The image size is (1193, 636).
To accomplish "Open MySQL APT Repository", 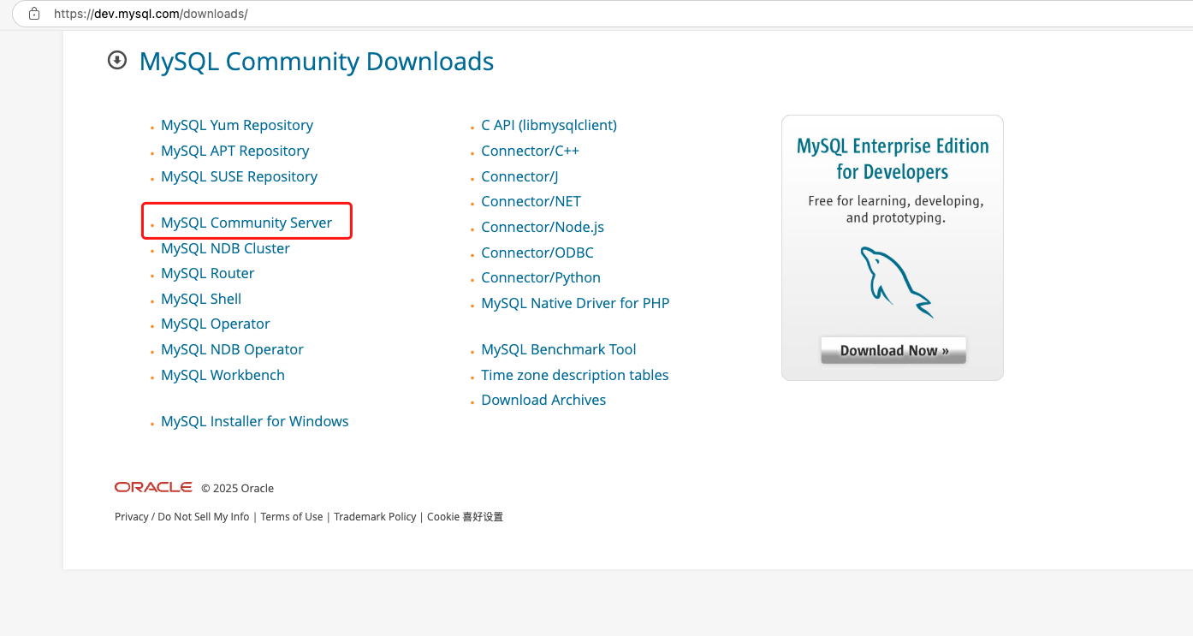I will 234,151.
